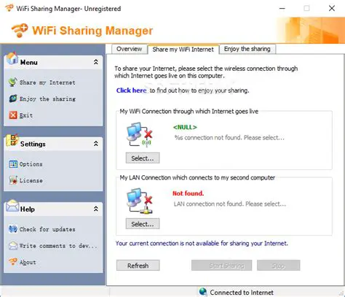Click the red Exit X icon
This screenshot has width=345, height=297.
(13, 115)
